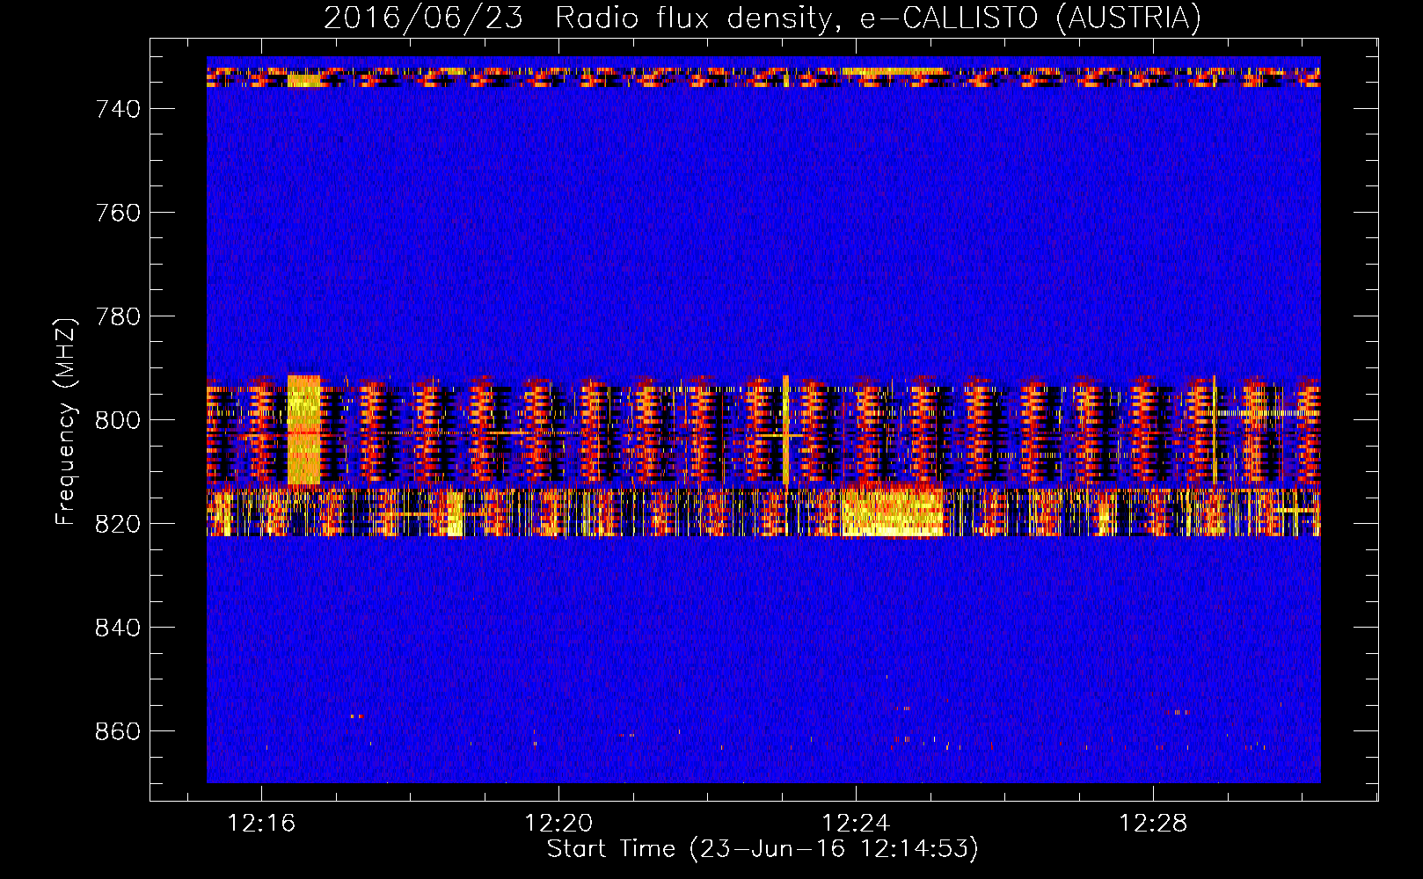Click the plot title "2016/06/23 Radio flux density, e-CALLISTO (AUSTRIA)"
Screen dimensions: 1423x879
click(x=762, y=18)
